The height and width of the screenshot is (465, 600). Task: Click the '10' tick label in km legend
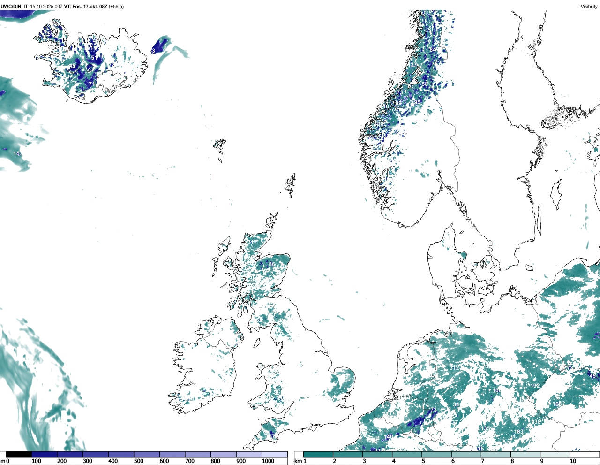coord(573,461)
